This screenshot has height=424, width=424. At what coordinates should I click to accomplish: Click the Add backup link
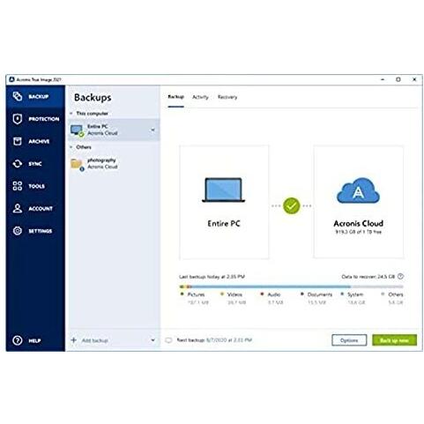tap(94, 340)
